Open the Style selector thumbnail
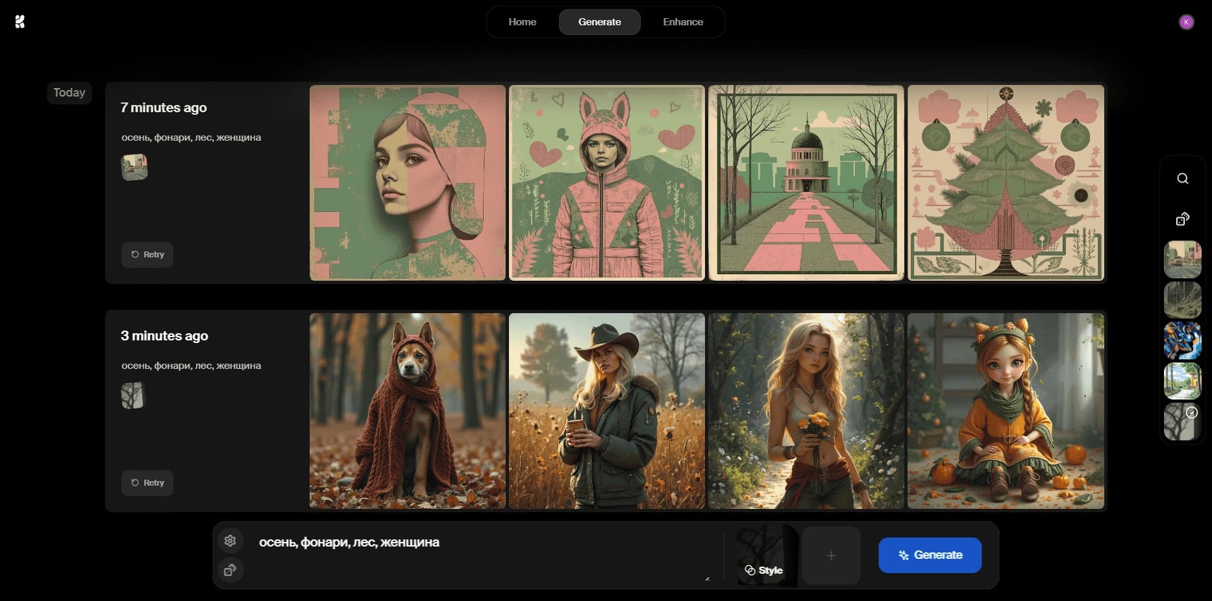The image size is (1212, 601). [x=767, y=556]
